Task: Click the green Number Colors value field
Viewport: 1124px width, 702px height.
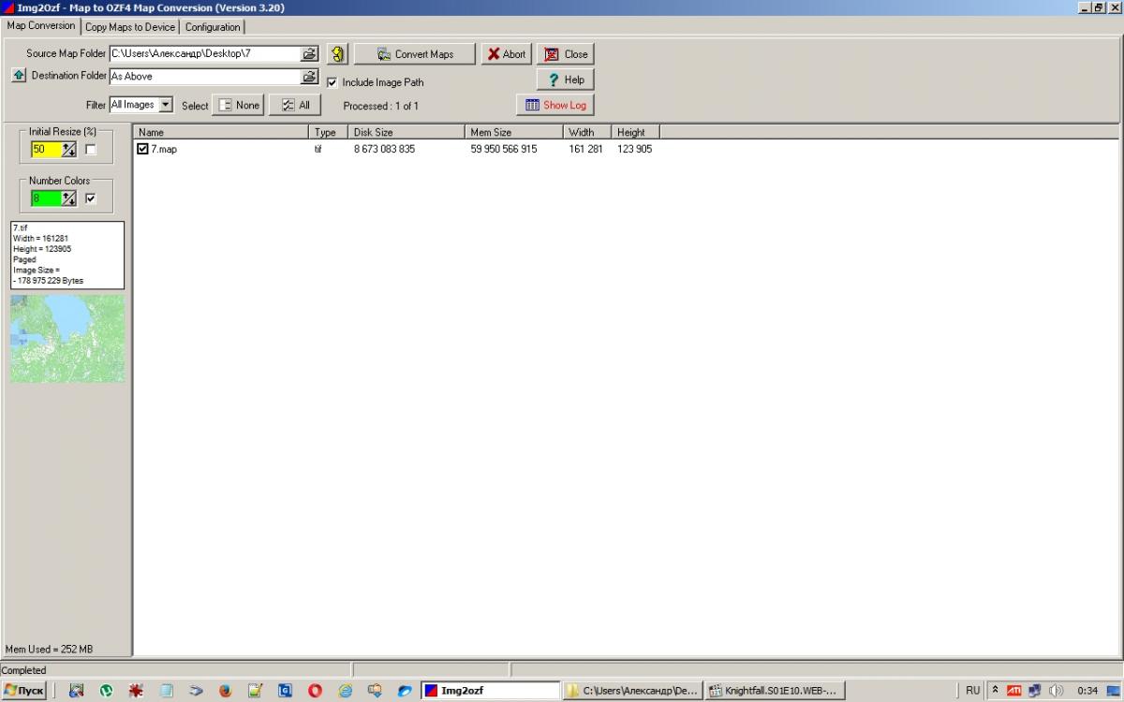Action: click(x=46, y=198)
